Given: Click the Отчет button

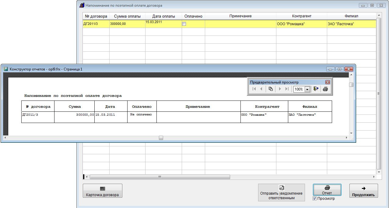Looking at the screenshot, I should click(327, 190).
